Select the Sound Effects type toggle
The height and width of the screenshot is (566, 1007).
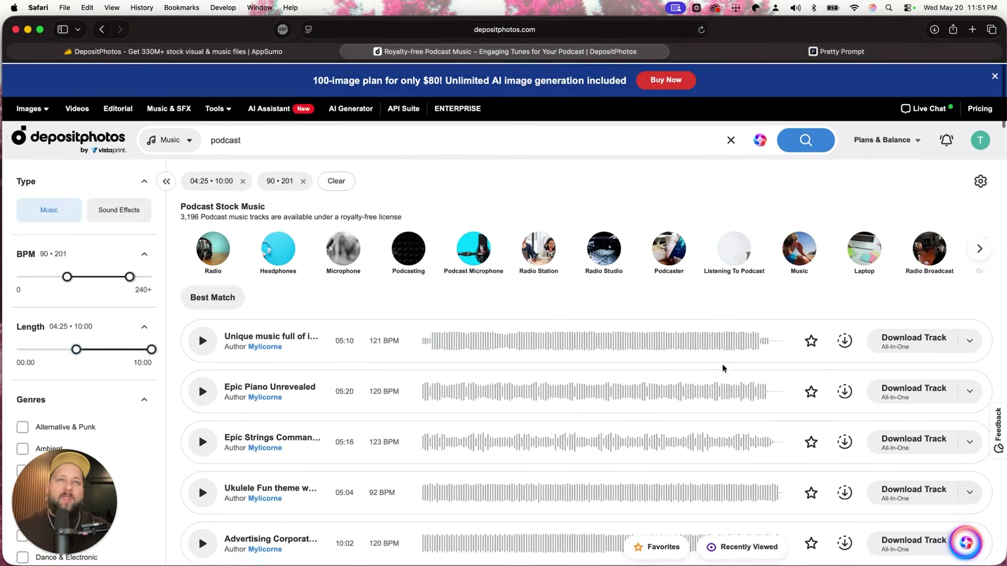coord(119,210)
